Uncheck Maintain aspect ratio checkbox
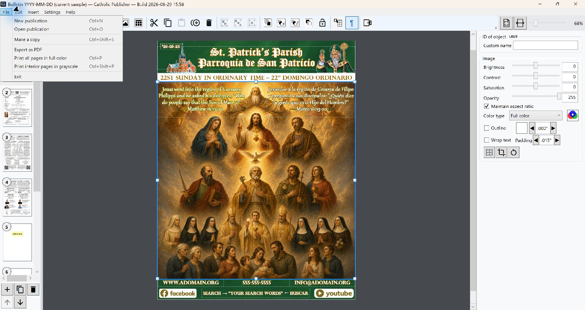The image size is (585, 310). click(486, 106)
